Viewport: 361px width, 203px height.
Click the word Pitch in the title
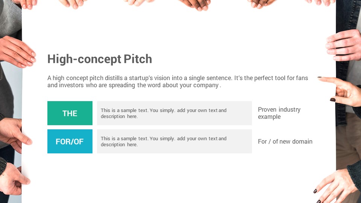[x=138, y=59]
